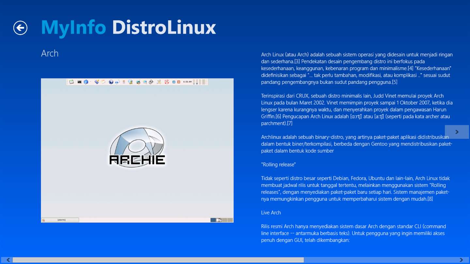Image resolution: width=470 pixels, height=264 pixels.
Task: Select the "Arch" heading above the screenshot
Action: [x=50, y=53]
